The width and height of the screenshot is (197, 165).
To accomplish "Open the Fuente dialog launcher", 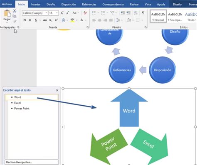I will pos(88,27).
